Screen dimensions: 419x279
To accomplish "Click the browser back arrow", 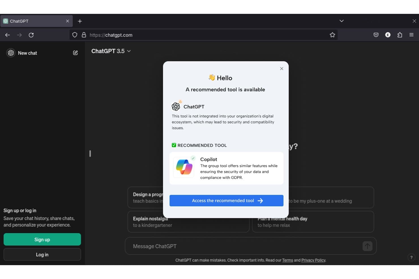I will [x=8, y=35].
